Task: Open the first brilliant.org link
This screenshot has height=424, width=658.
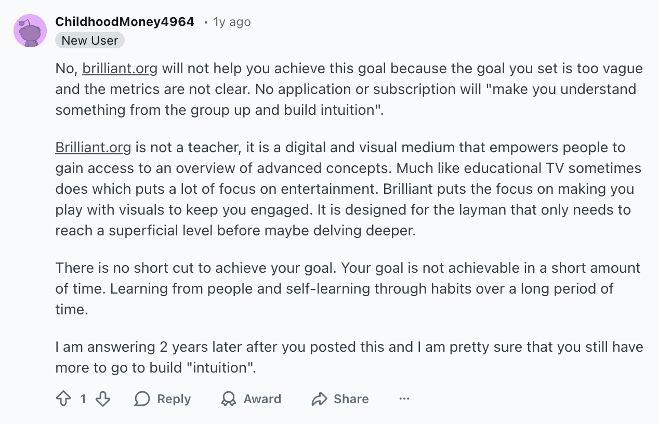Action: click(120, 68)
